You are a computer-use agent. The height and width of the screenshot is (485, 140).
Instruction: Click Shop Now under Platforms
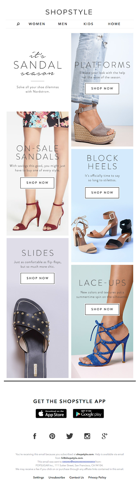coord(102,89)
